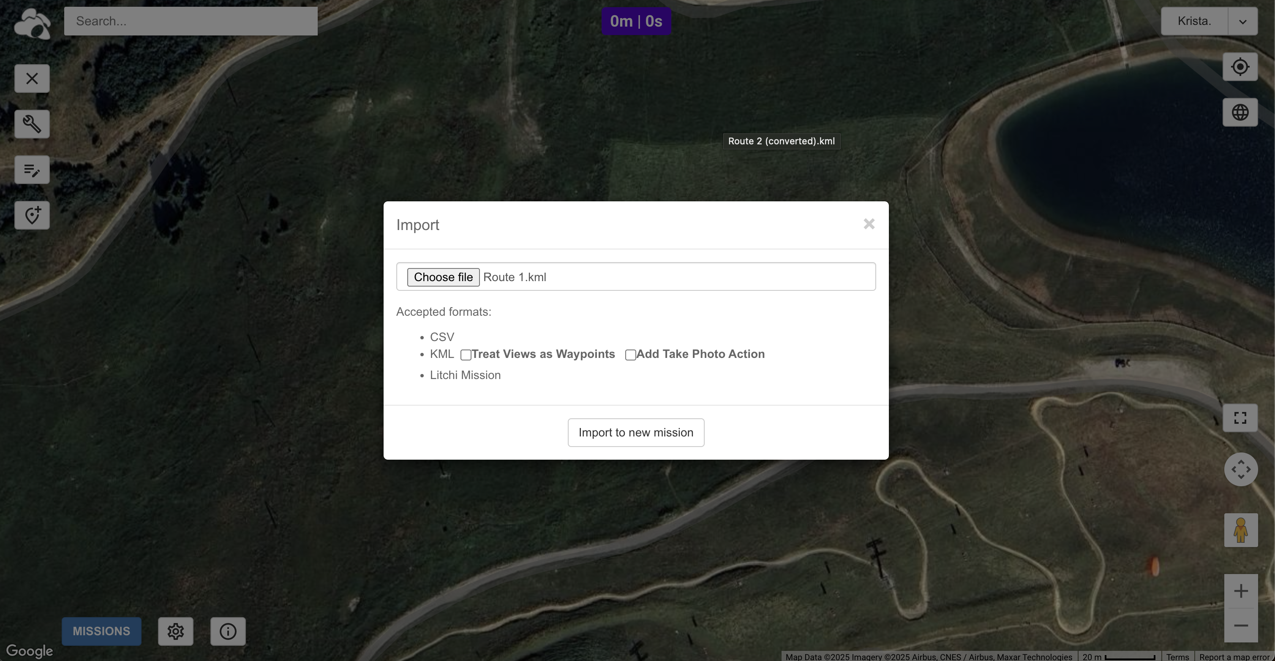This screenshot has height=661, width=1275.
Task: Click Import to new mission
Action: [635, 433]
